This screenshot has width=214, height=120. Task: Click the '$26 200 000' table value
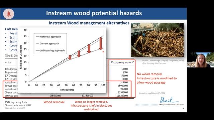122,96
